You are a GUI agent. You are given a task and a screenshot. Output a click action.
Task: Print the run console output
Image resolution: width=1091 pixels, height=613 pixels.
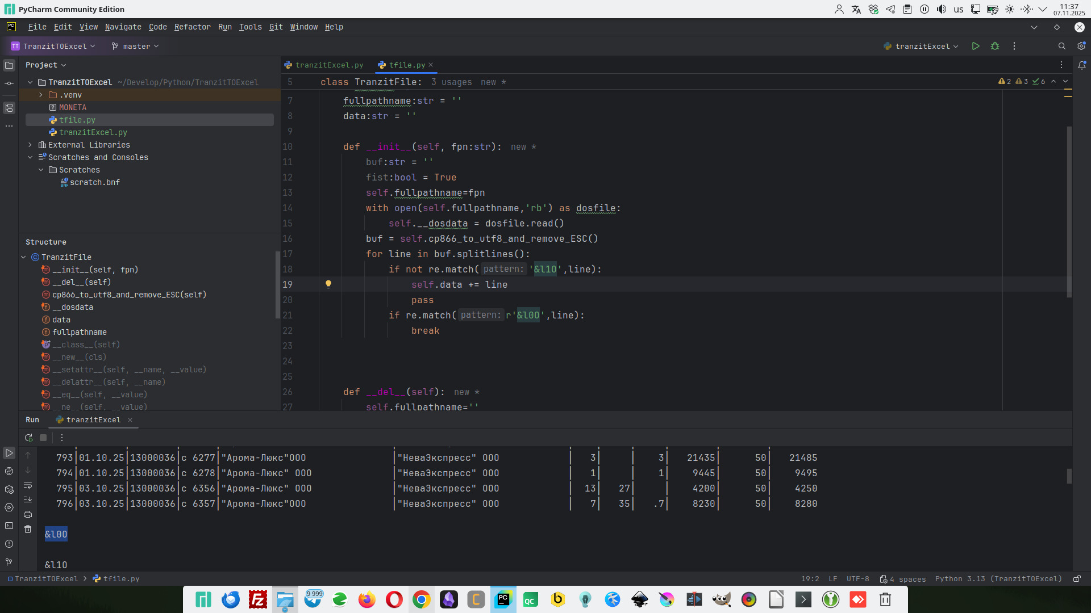28,514
